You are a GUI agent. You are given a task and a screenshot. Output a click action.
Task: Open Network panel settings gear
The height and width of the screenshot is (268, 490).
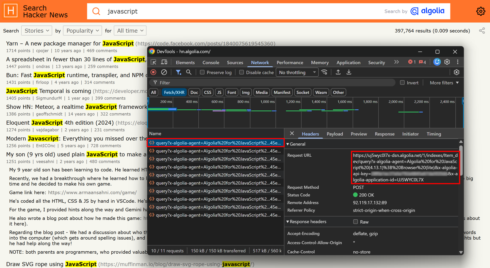click(457, 72)
